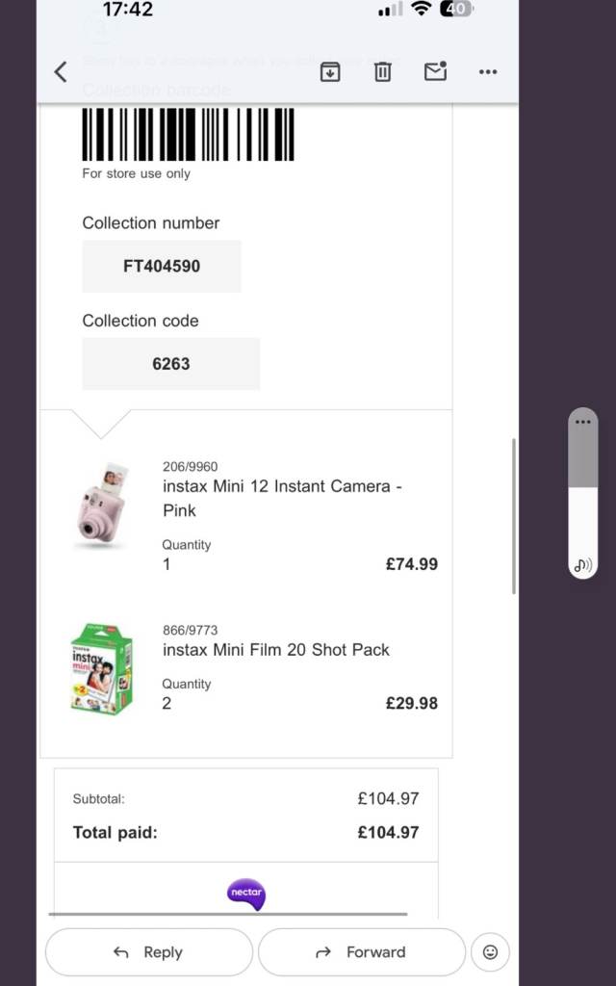Open the instax Mini Film pack image
616x986 pixels.
pyautogui.click(x=102, y=668)
